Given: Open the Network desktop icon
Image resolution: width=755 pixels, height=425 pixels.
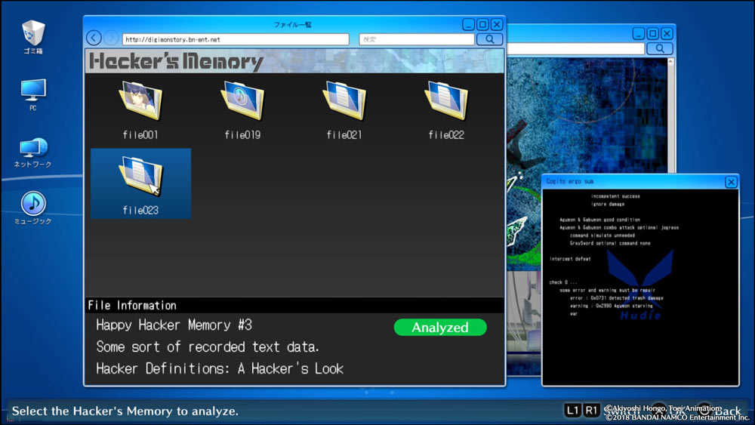Looking at the screenshot, I should point(33,150).
